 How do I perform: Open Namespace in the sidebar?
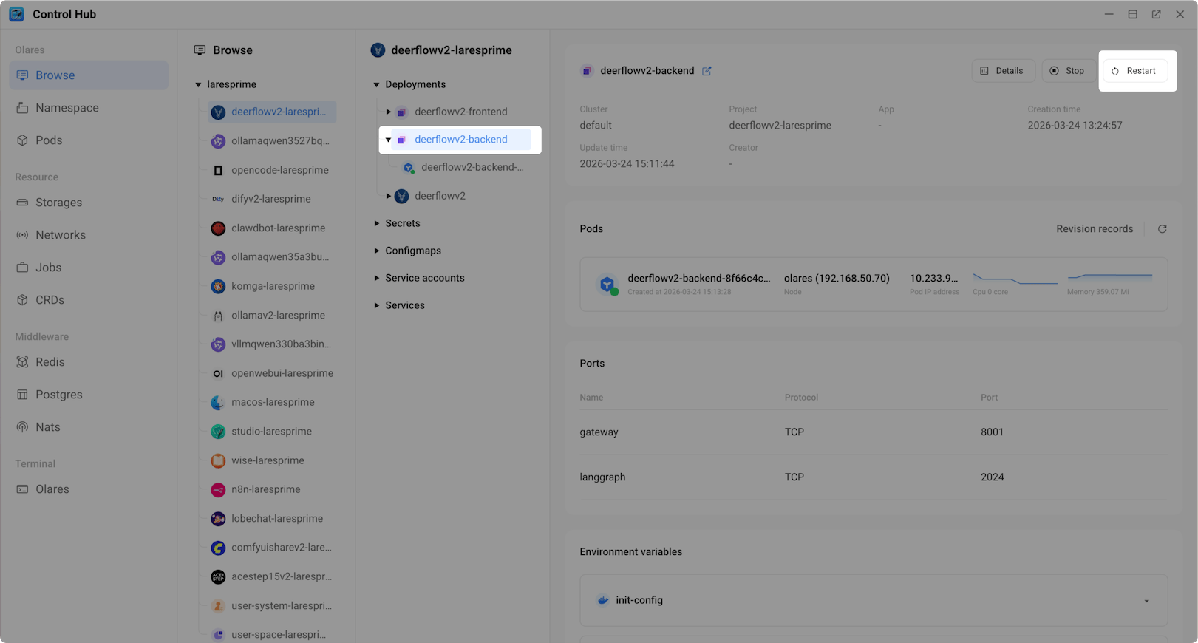pyautogui.click(x=67, y=108)
